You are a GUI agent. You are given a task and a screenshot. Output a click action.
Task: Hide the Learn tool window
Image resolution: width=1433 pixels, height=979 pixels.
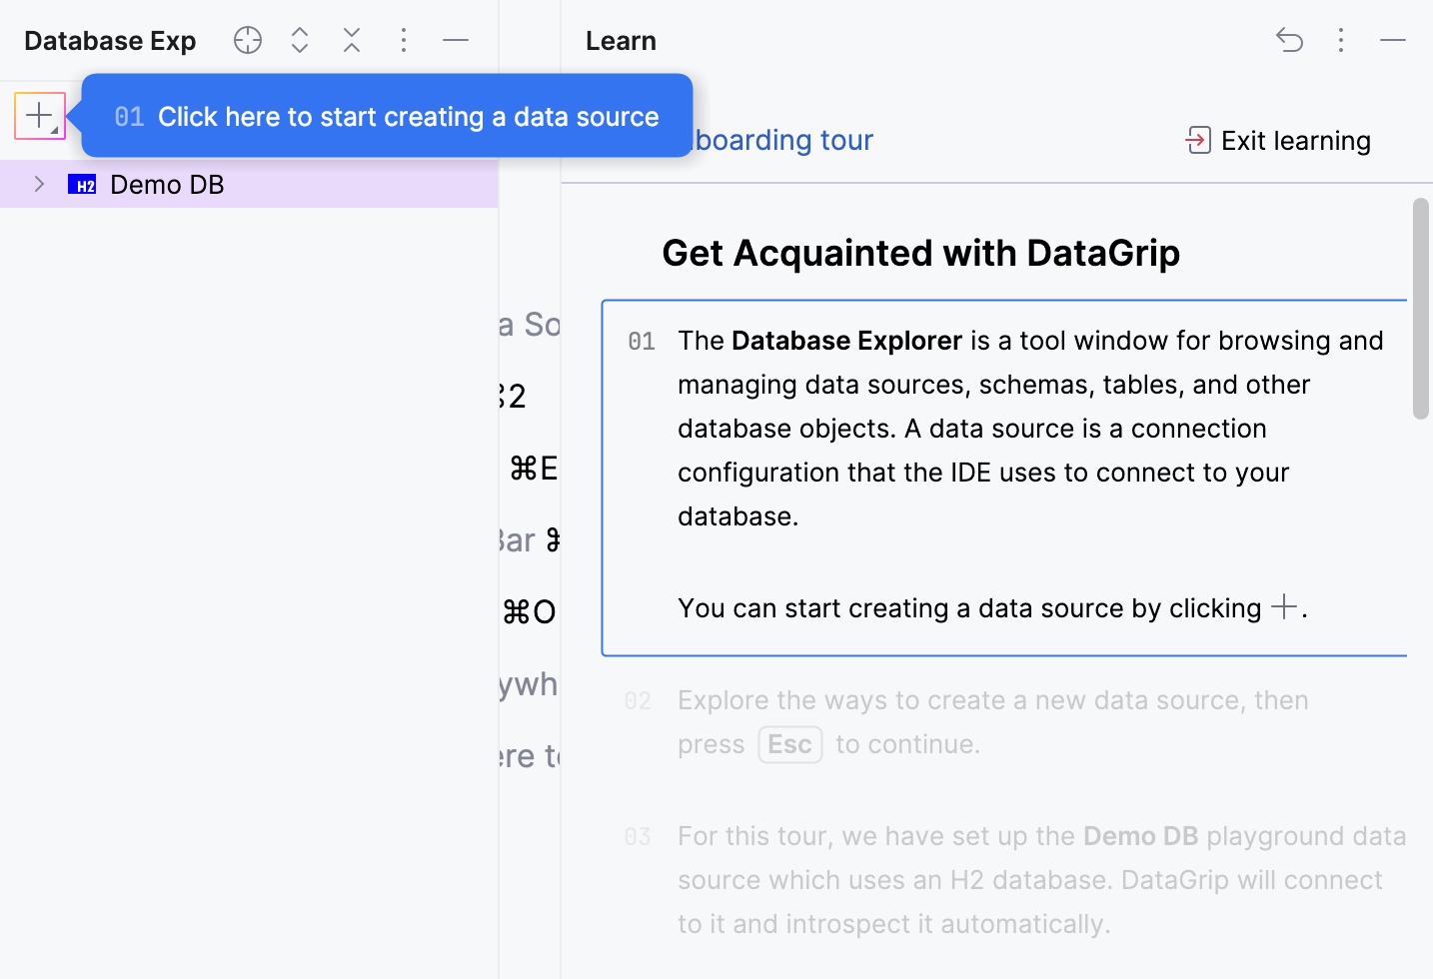pyautogui.click(x=1393, y=40)
